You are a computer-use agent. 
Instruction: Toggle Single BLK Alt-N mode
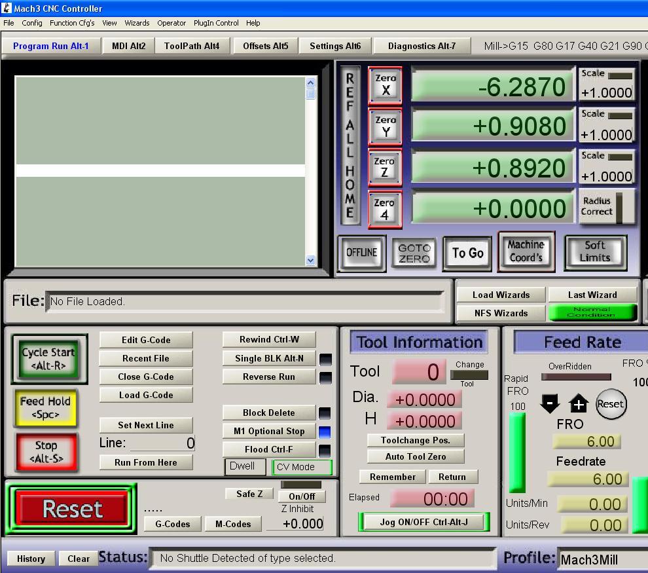(x=269, y=358)
